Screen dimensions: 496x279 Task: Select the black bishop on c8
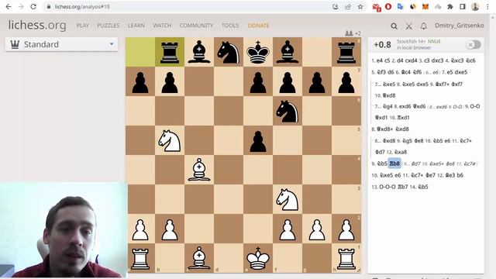199,52
